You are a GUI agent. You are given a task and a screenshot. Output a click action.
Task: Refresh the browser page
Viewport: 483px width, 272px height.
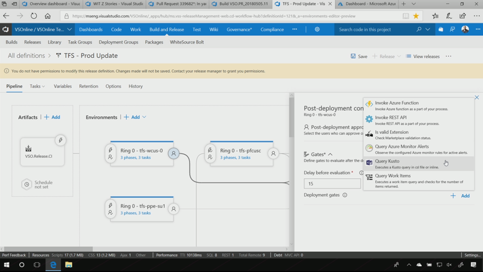33,16
